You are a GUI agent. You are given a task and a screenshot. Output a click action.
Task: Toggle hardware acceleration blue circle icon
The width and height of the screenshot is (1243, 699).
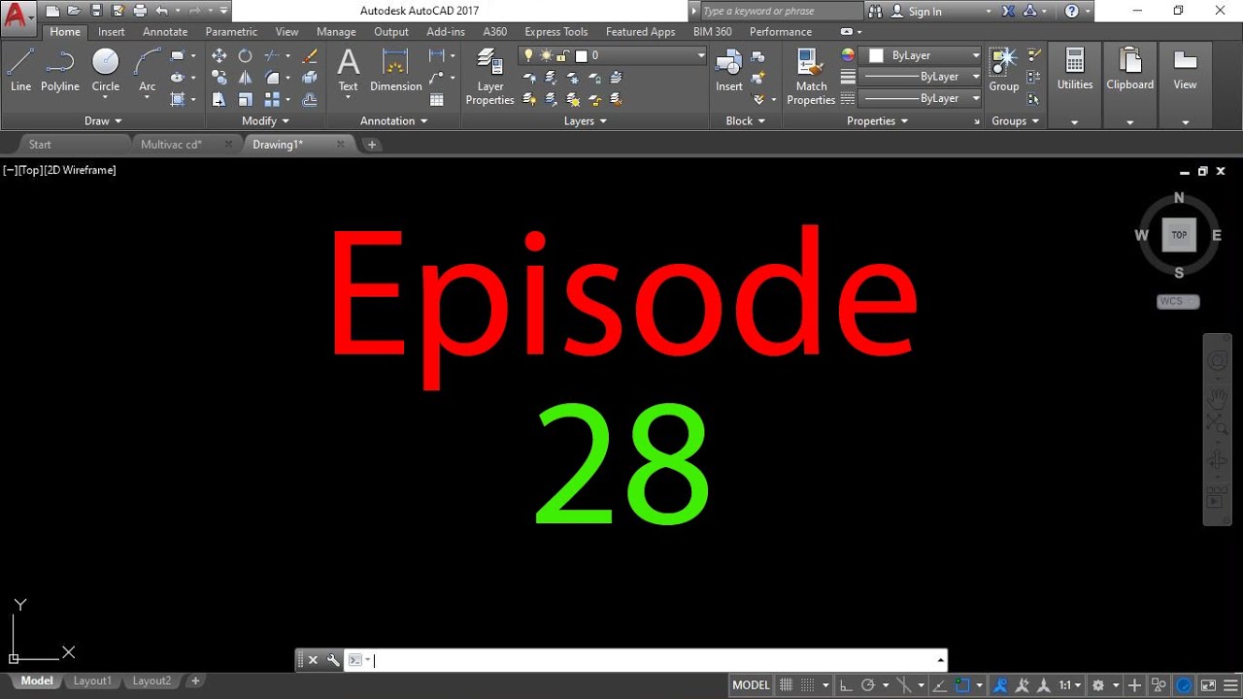pyautogui.click(x=1184, y=685)
